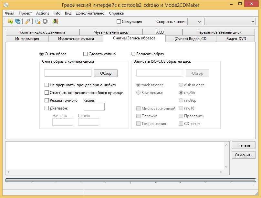Screen dimensions: 261x198
Task: Click the Retries input field
Action: point(94,107)
